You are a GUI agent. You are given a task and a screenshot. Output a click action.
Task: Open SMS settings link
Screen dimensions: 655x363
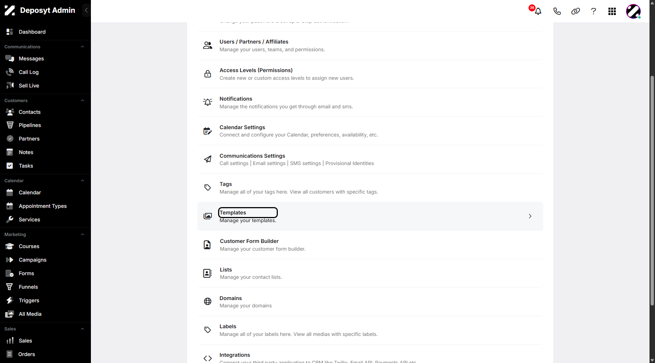click(x=305, y=164)
